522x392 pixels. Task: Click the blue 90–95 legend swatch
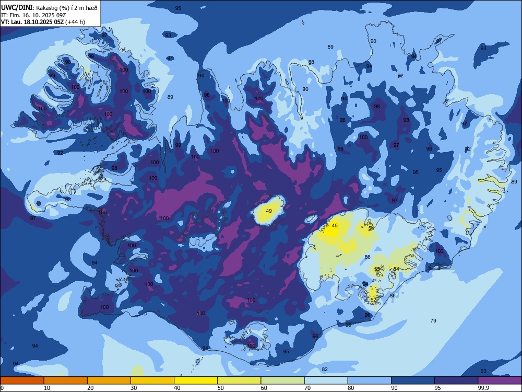[x=413, y=381]
